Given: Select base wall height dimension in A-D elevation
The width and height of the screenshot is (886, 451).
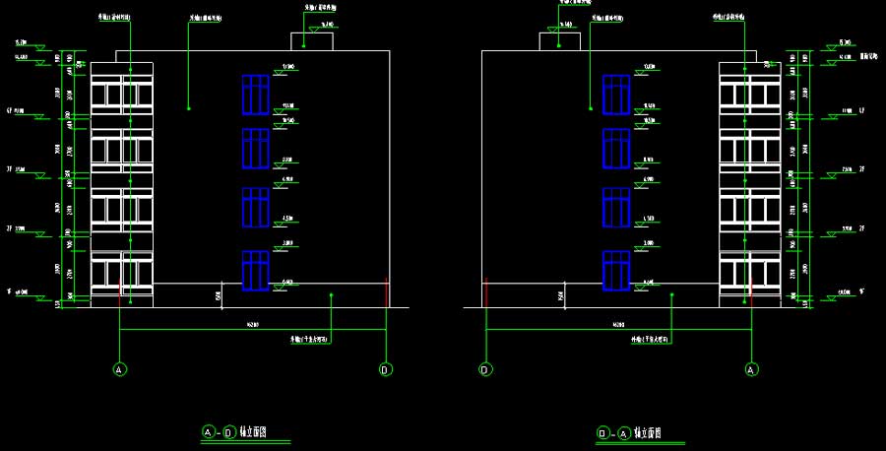Looking at the screenshot, I should (220, 295).
